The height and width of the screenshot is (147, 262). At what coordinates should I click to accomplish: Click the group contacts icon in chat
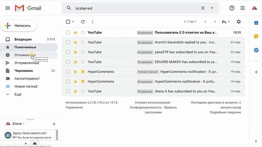[x=8, y=135]
